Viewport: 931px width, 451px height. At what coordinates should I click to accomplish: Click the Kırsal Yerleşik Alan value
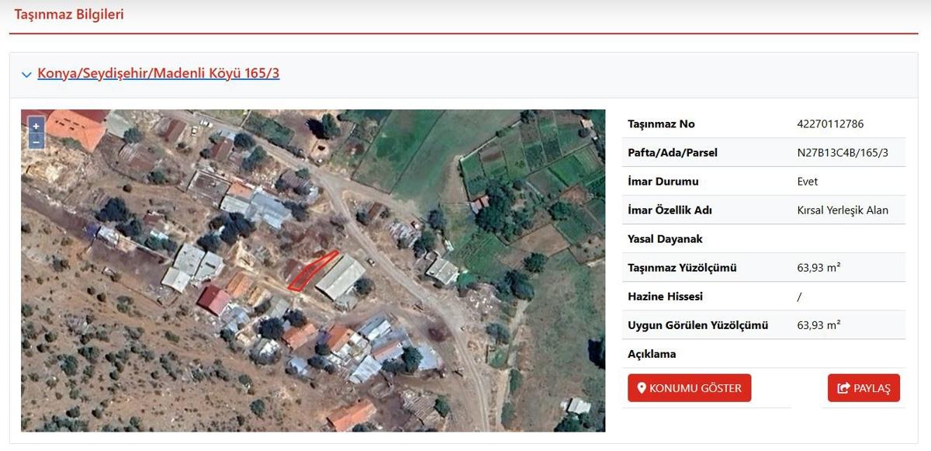(x=843, y=210)
